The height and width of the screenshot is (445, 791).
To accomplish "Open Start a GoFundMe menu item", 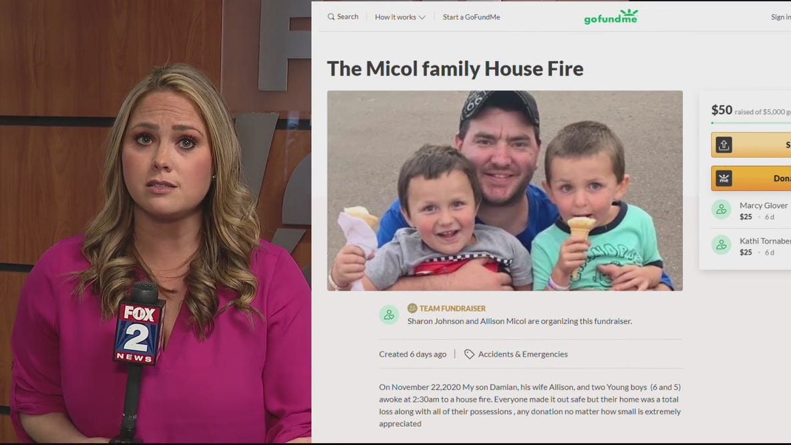I will (x=471, y=17).
